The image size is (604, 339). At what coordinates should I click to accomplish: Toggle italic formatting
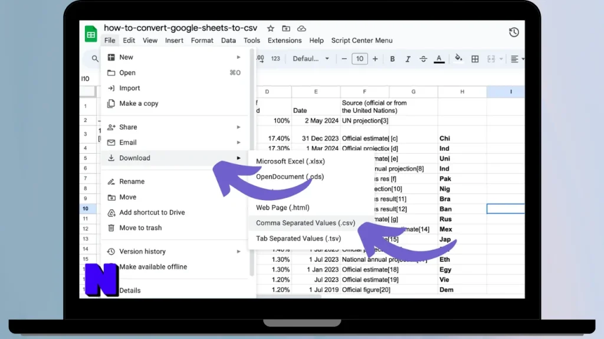tap(408, 59)
